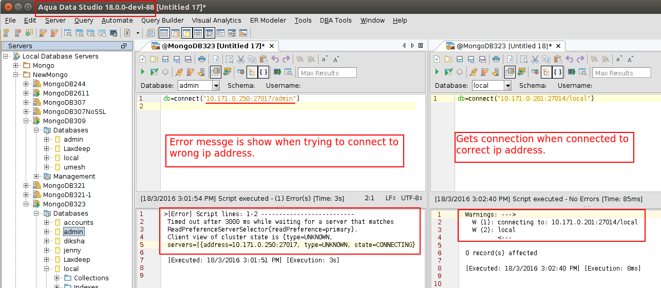Select diksha database in tree

pyautogui.click(x=74, y=241)
